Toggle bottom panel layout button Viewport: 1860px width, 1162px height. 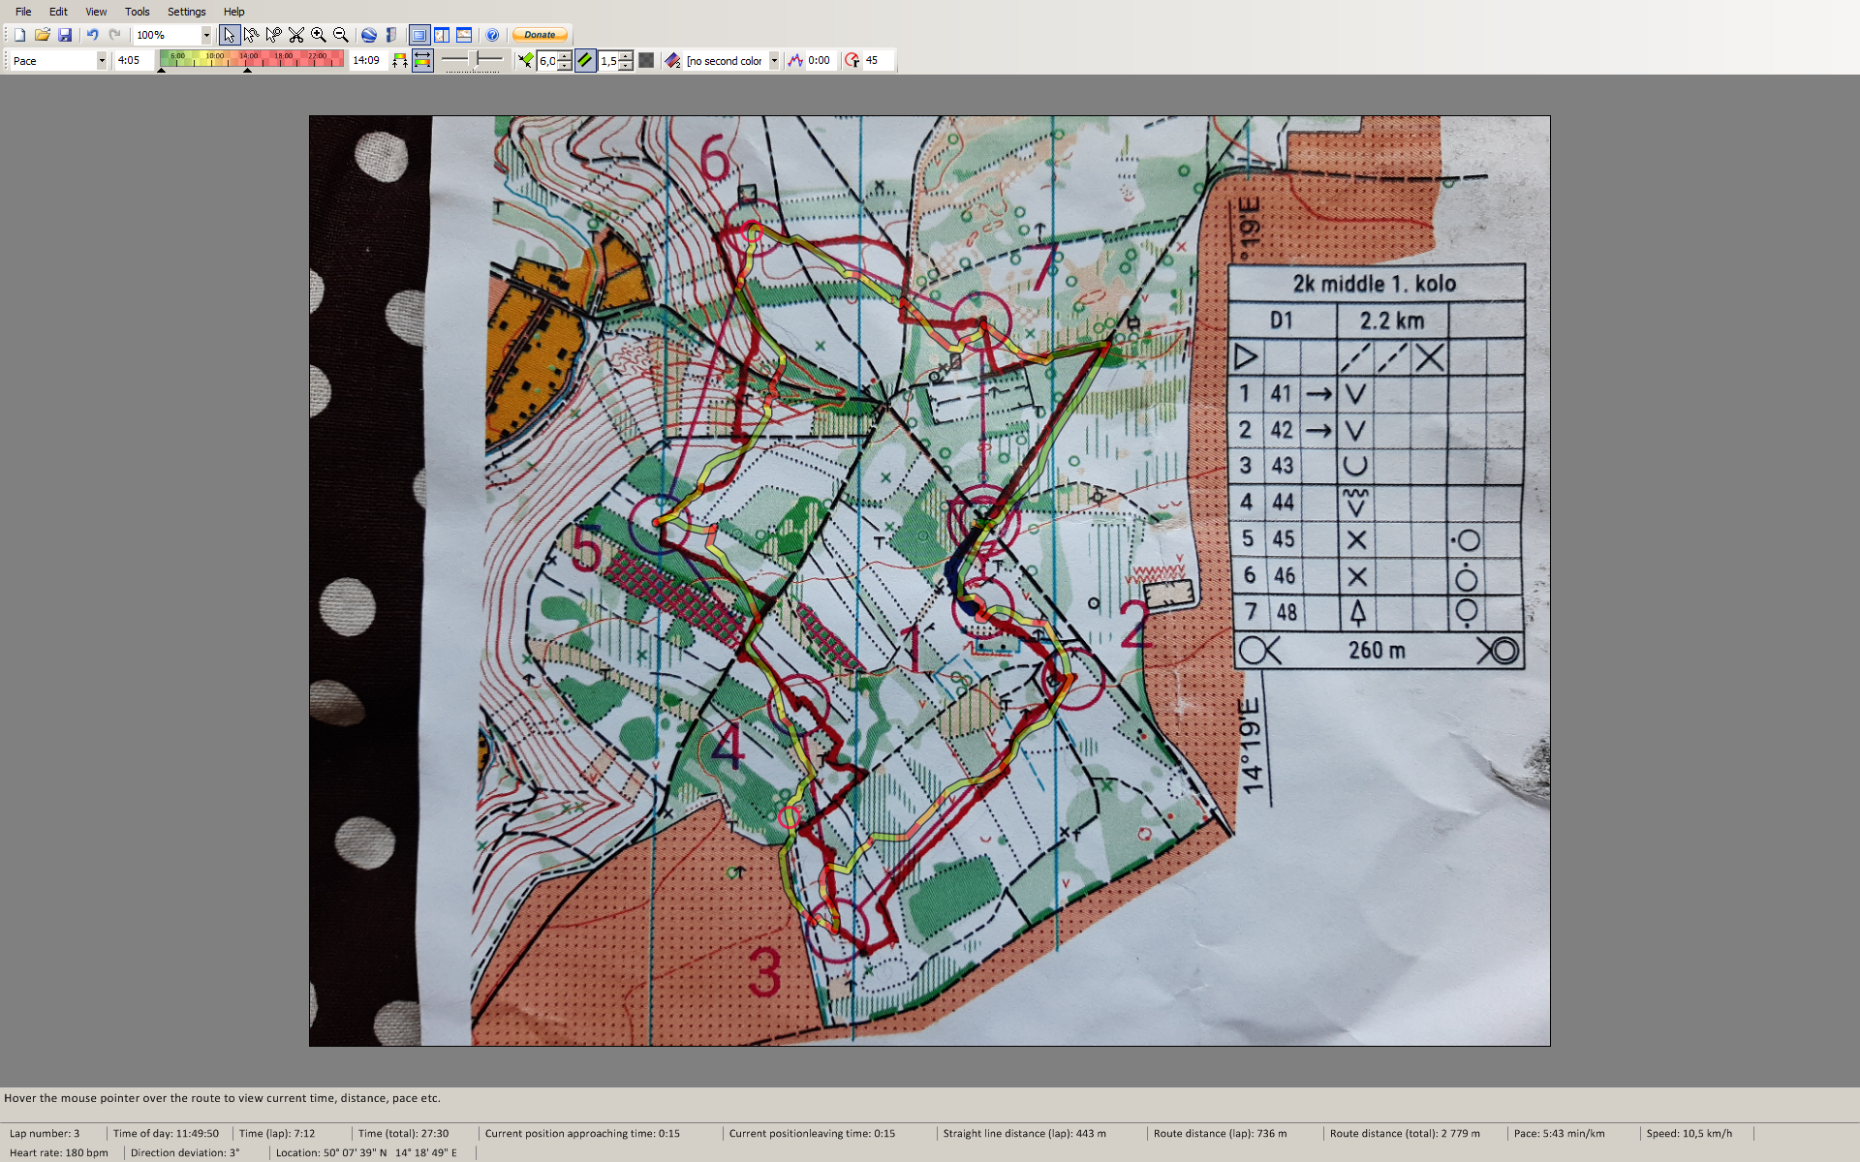464,35
